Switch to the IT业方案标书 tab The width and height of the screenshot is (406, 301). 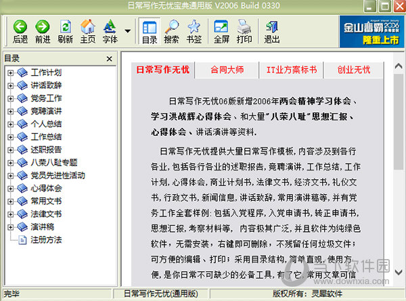(x=292, y=70)
